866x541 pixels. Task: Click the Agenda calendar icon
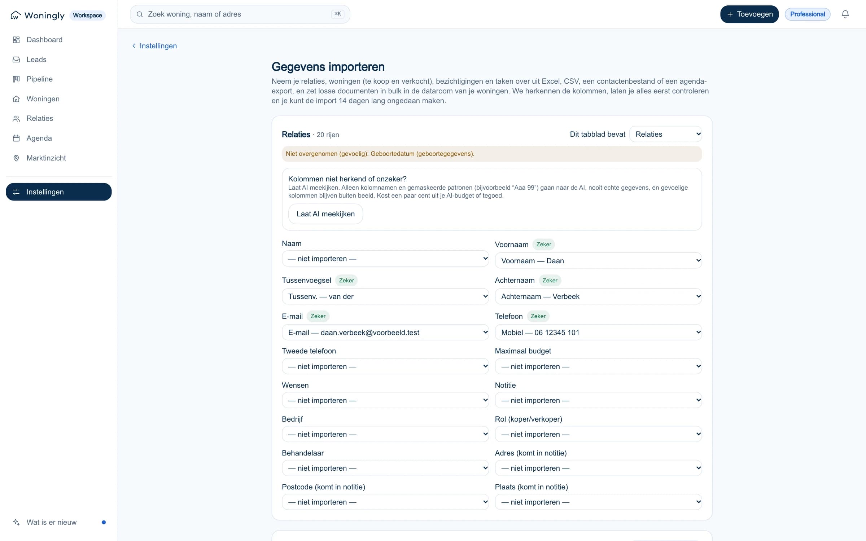(16, 138)
